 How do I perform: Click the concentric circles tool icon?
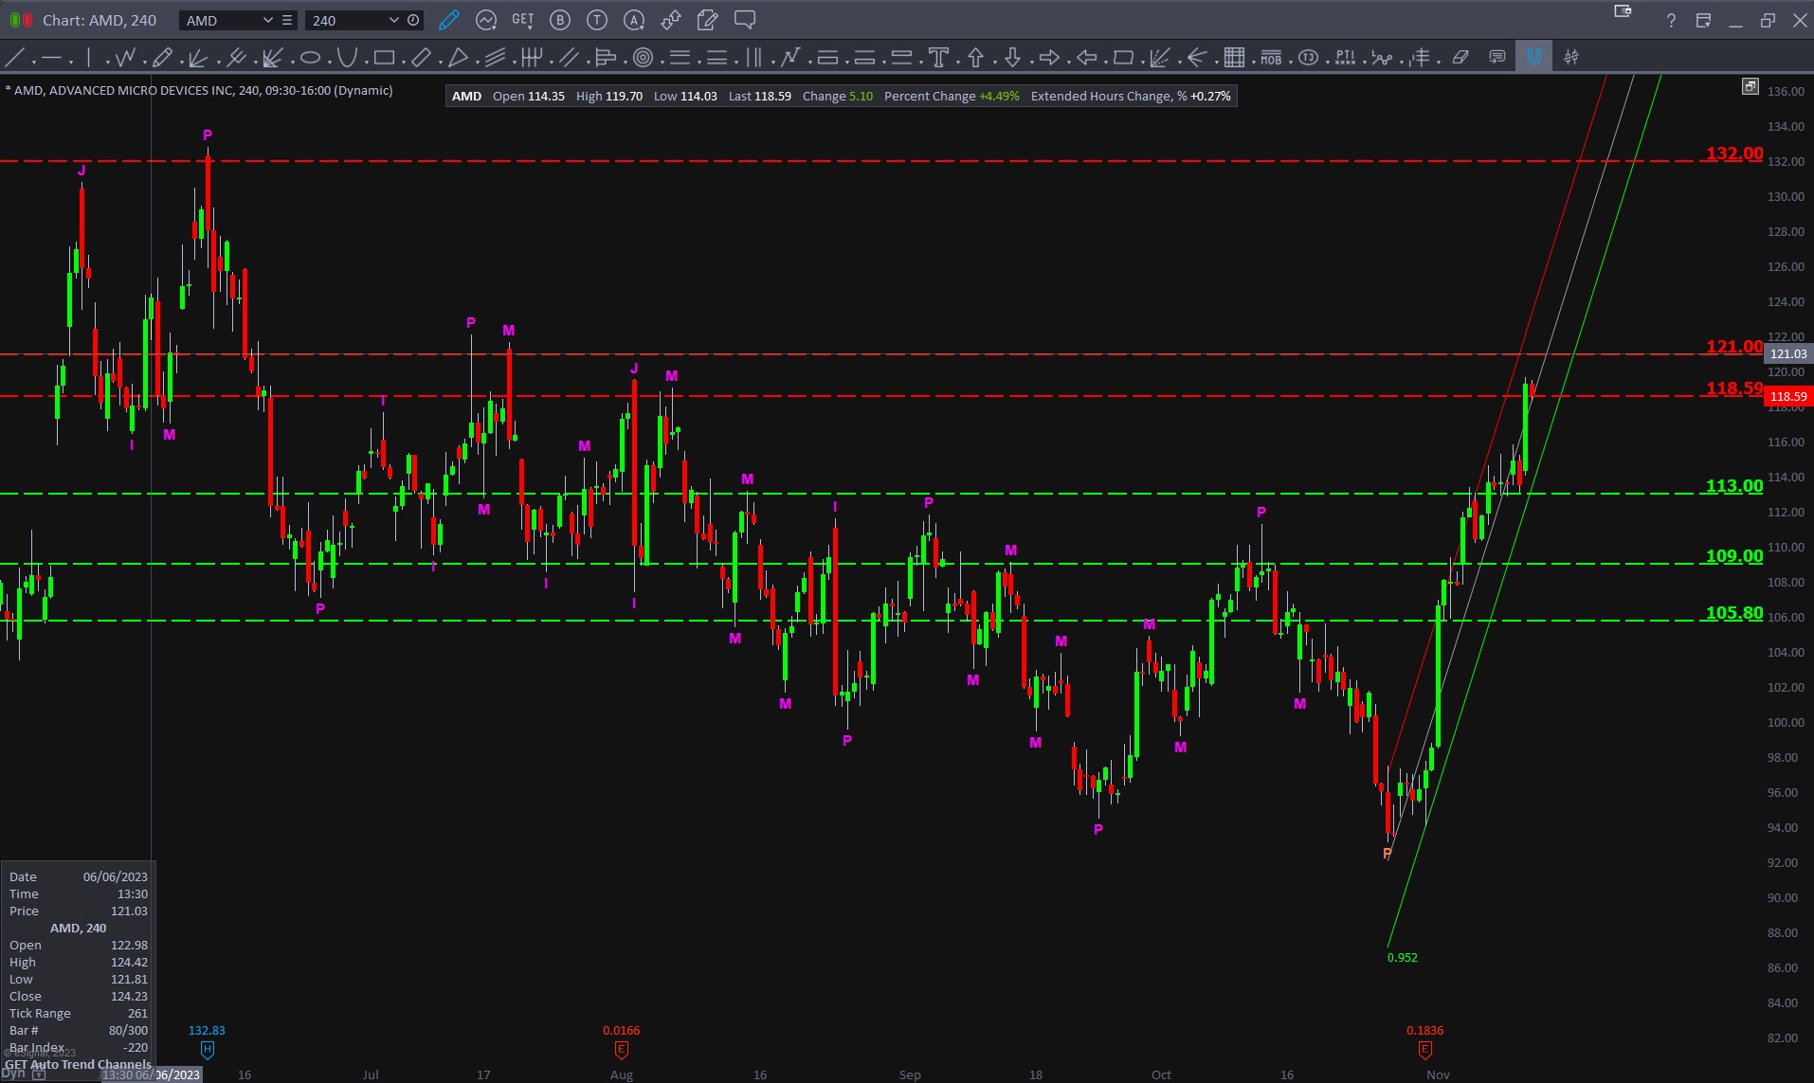[x=643, y=58]
